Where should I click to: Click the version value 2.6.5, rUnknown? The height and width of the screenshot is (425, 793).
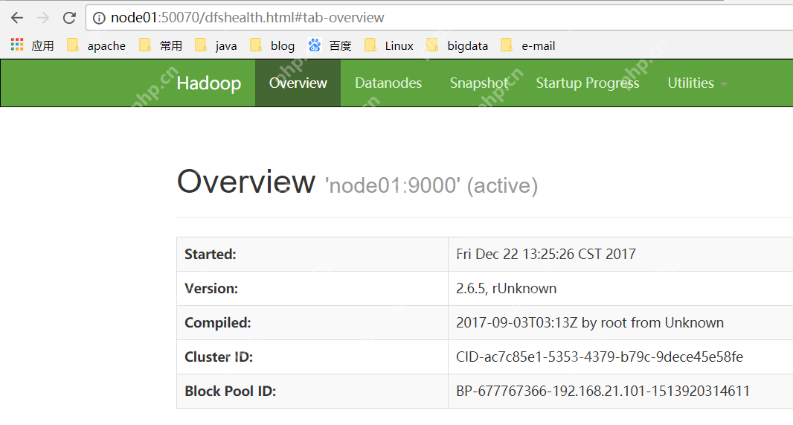507,288
